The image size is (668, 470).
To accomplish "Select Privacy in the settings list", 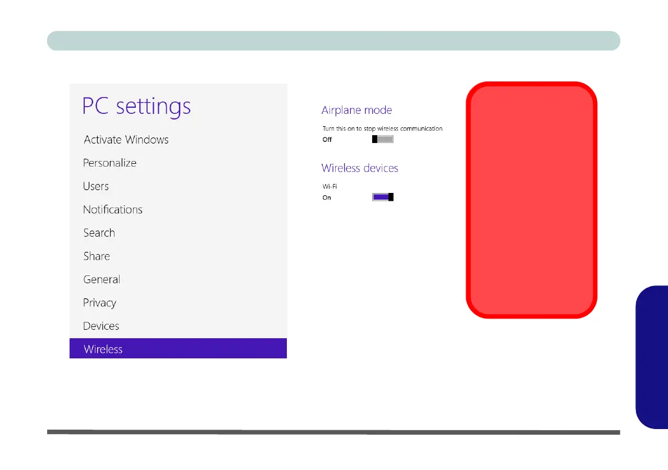I will click(100, 303).
